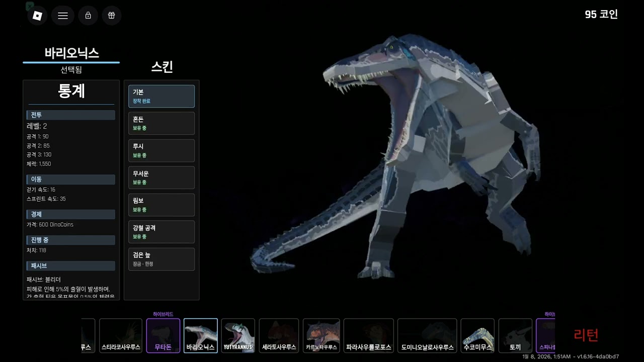Screen dimensions: 644x362
Task: Click the 경제 section header
Action: pos(71,215)
